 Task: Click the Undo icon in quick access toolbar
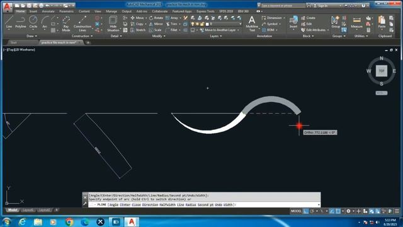click(47, 5)
